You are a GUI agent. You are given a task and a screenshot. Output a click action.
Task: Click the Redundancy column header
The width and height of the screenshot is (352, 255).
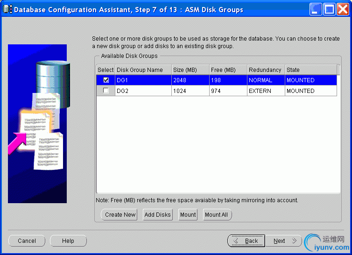(x=266, y=70)
